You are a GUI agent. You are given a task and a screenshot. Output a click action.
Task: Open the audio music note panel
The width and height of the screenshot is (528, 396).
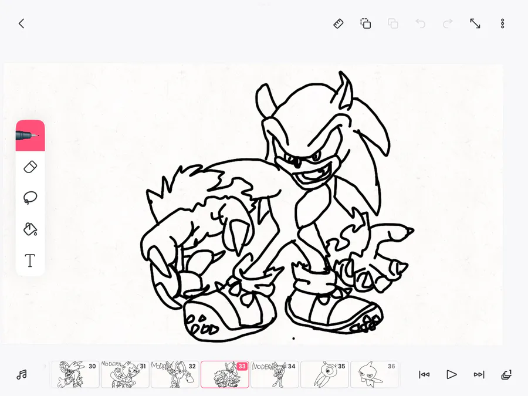point(22,374)
